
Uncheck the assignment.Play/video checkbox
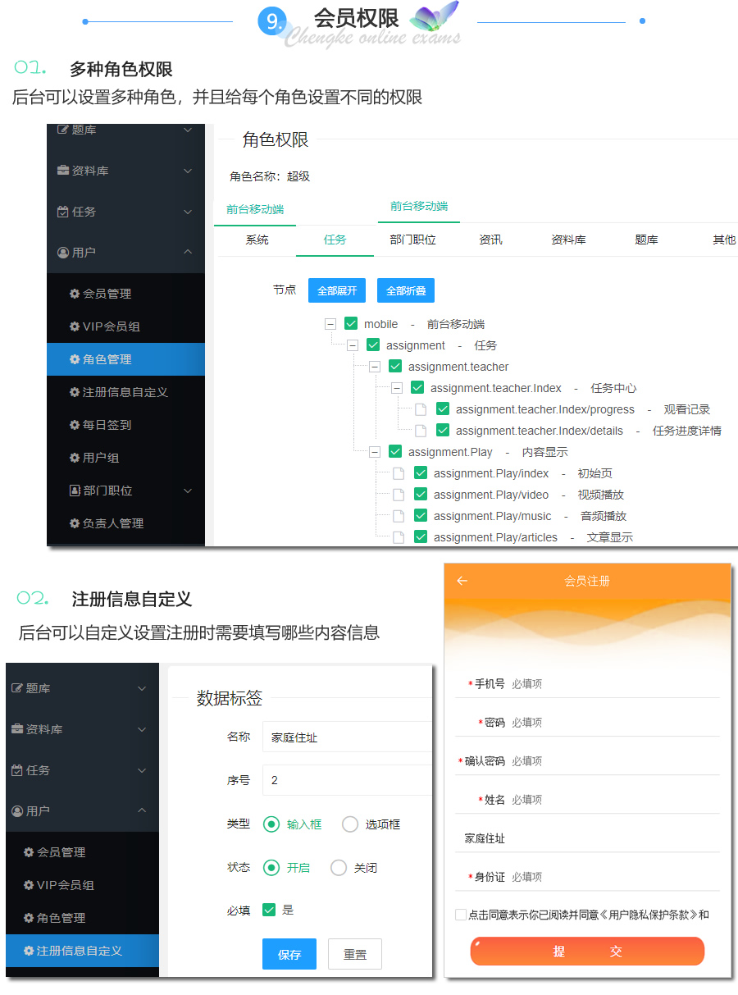click(x=421, y=495)
